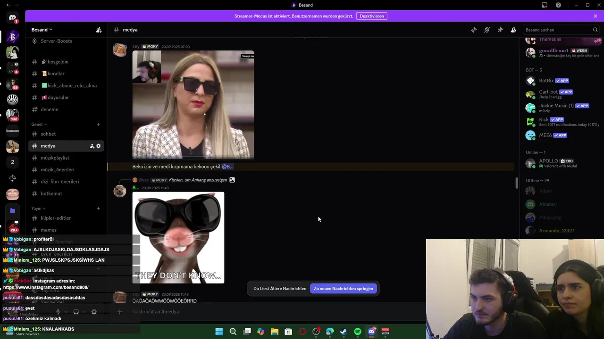This screenshot has height=339, width=604.
Task: Open MEE6 member entry
Action: [x=562, y=135]
